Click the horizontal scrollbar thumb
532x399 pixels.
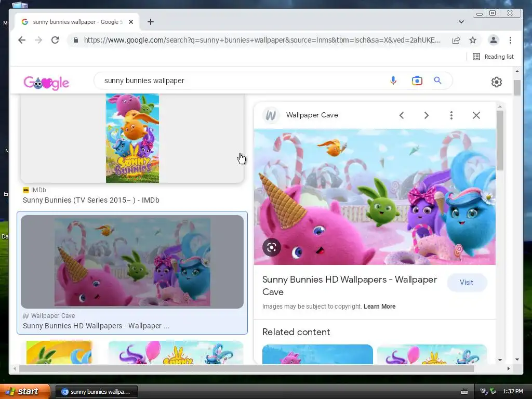point(246,368)
